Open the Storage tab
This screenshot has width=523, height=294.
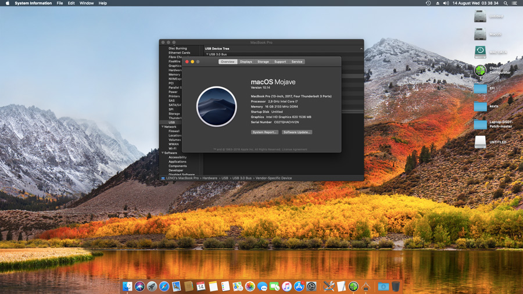[263, 62]
